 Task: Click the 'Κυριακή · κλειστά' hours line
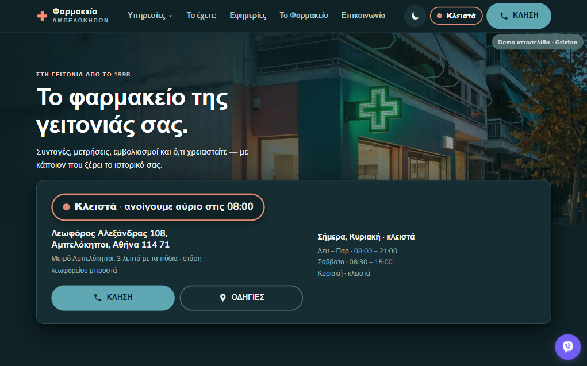[x=344, y=273]
